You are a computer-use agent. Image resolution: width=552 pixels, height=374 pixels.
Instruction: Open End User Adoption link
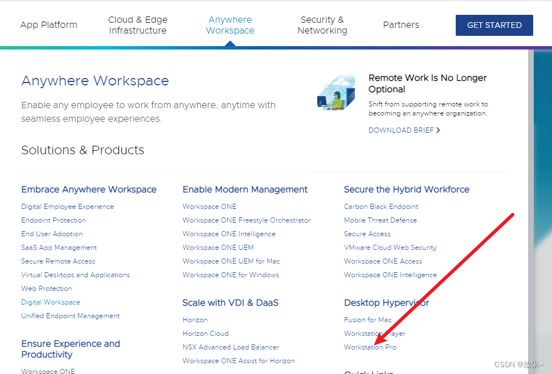click(52, 234)
